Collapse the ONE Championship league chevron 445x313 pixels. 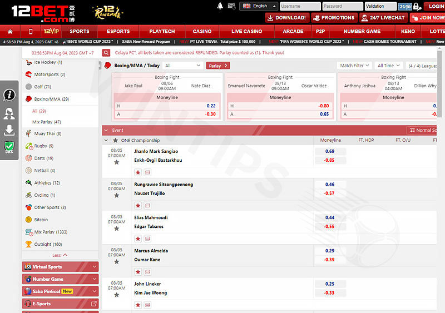[x=106, y=140]
